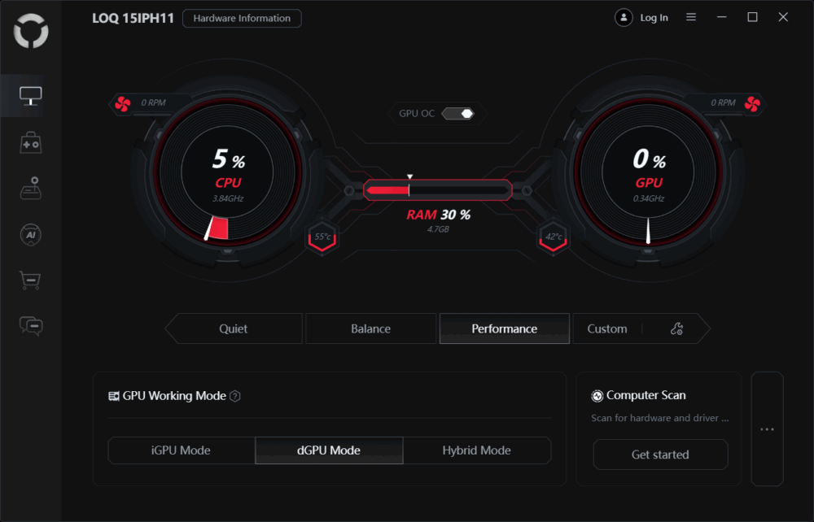Click the 'RAM 30 %' label
The width and height of the screenshot is (814, 522).
(438, 215)
